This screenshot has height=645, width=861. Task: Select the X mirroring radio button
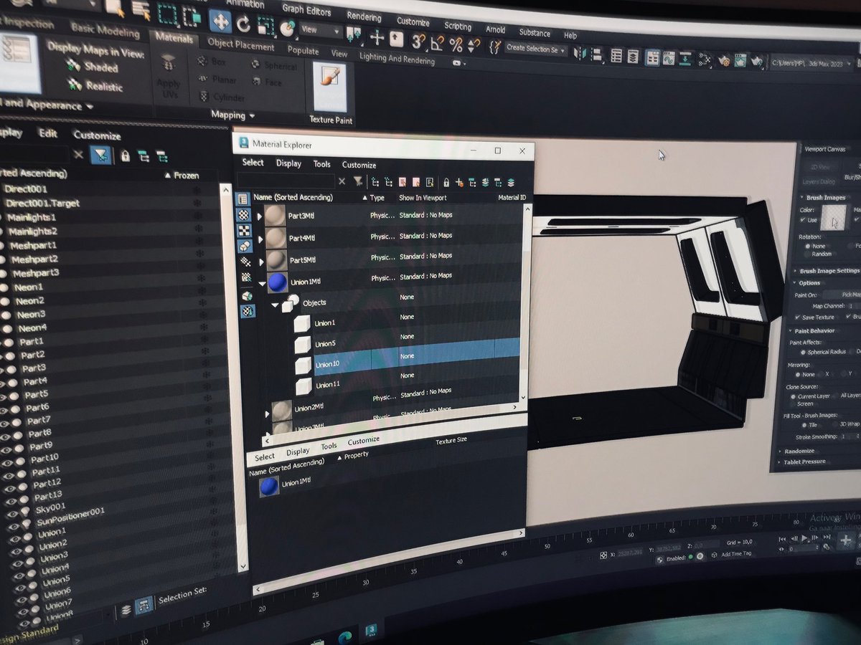[821, 374]
